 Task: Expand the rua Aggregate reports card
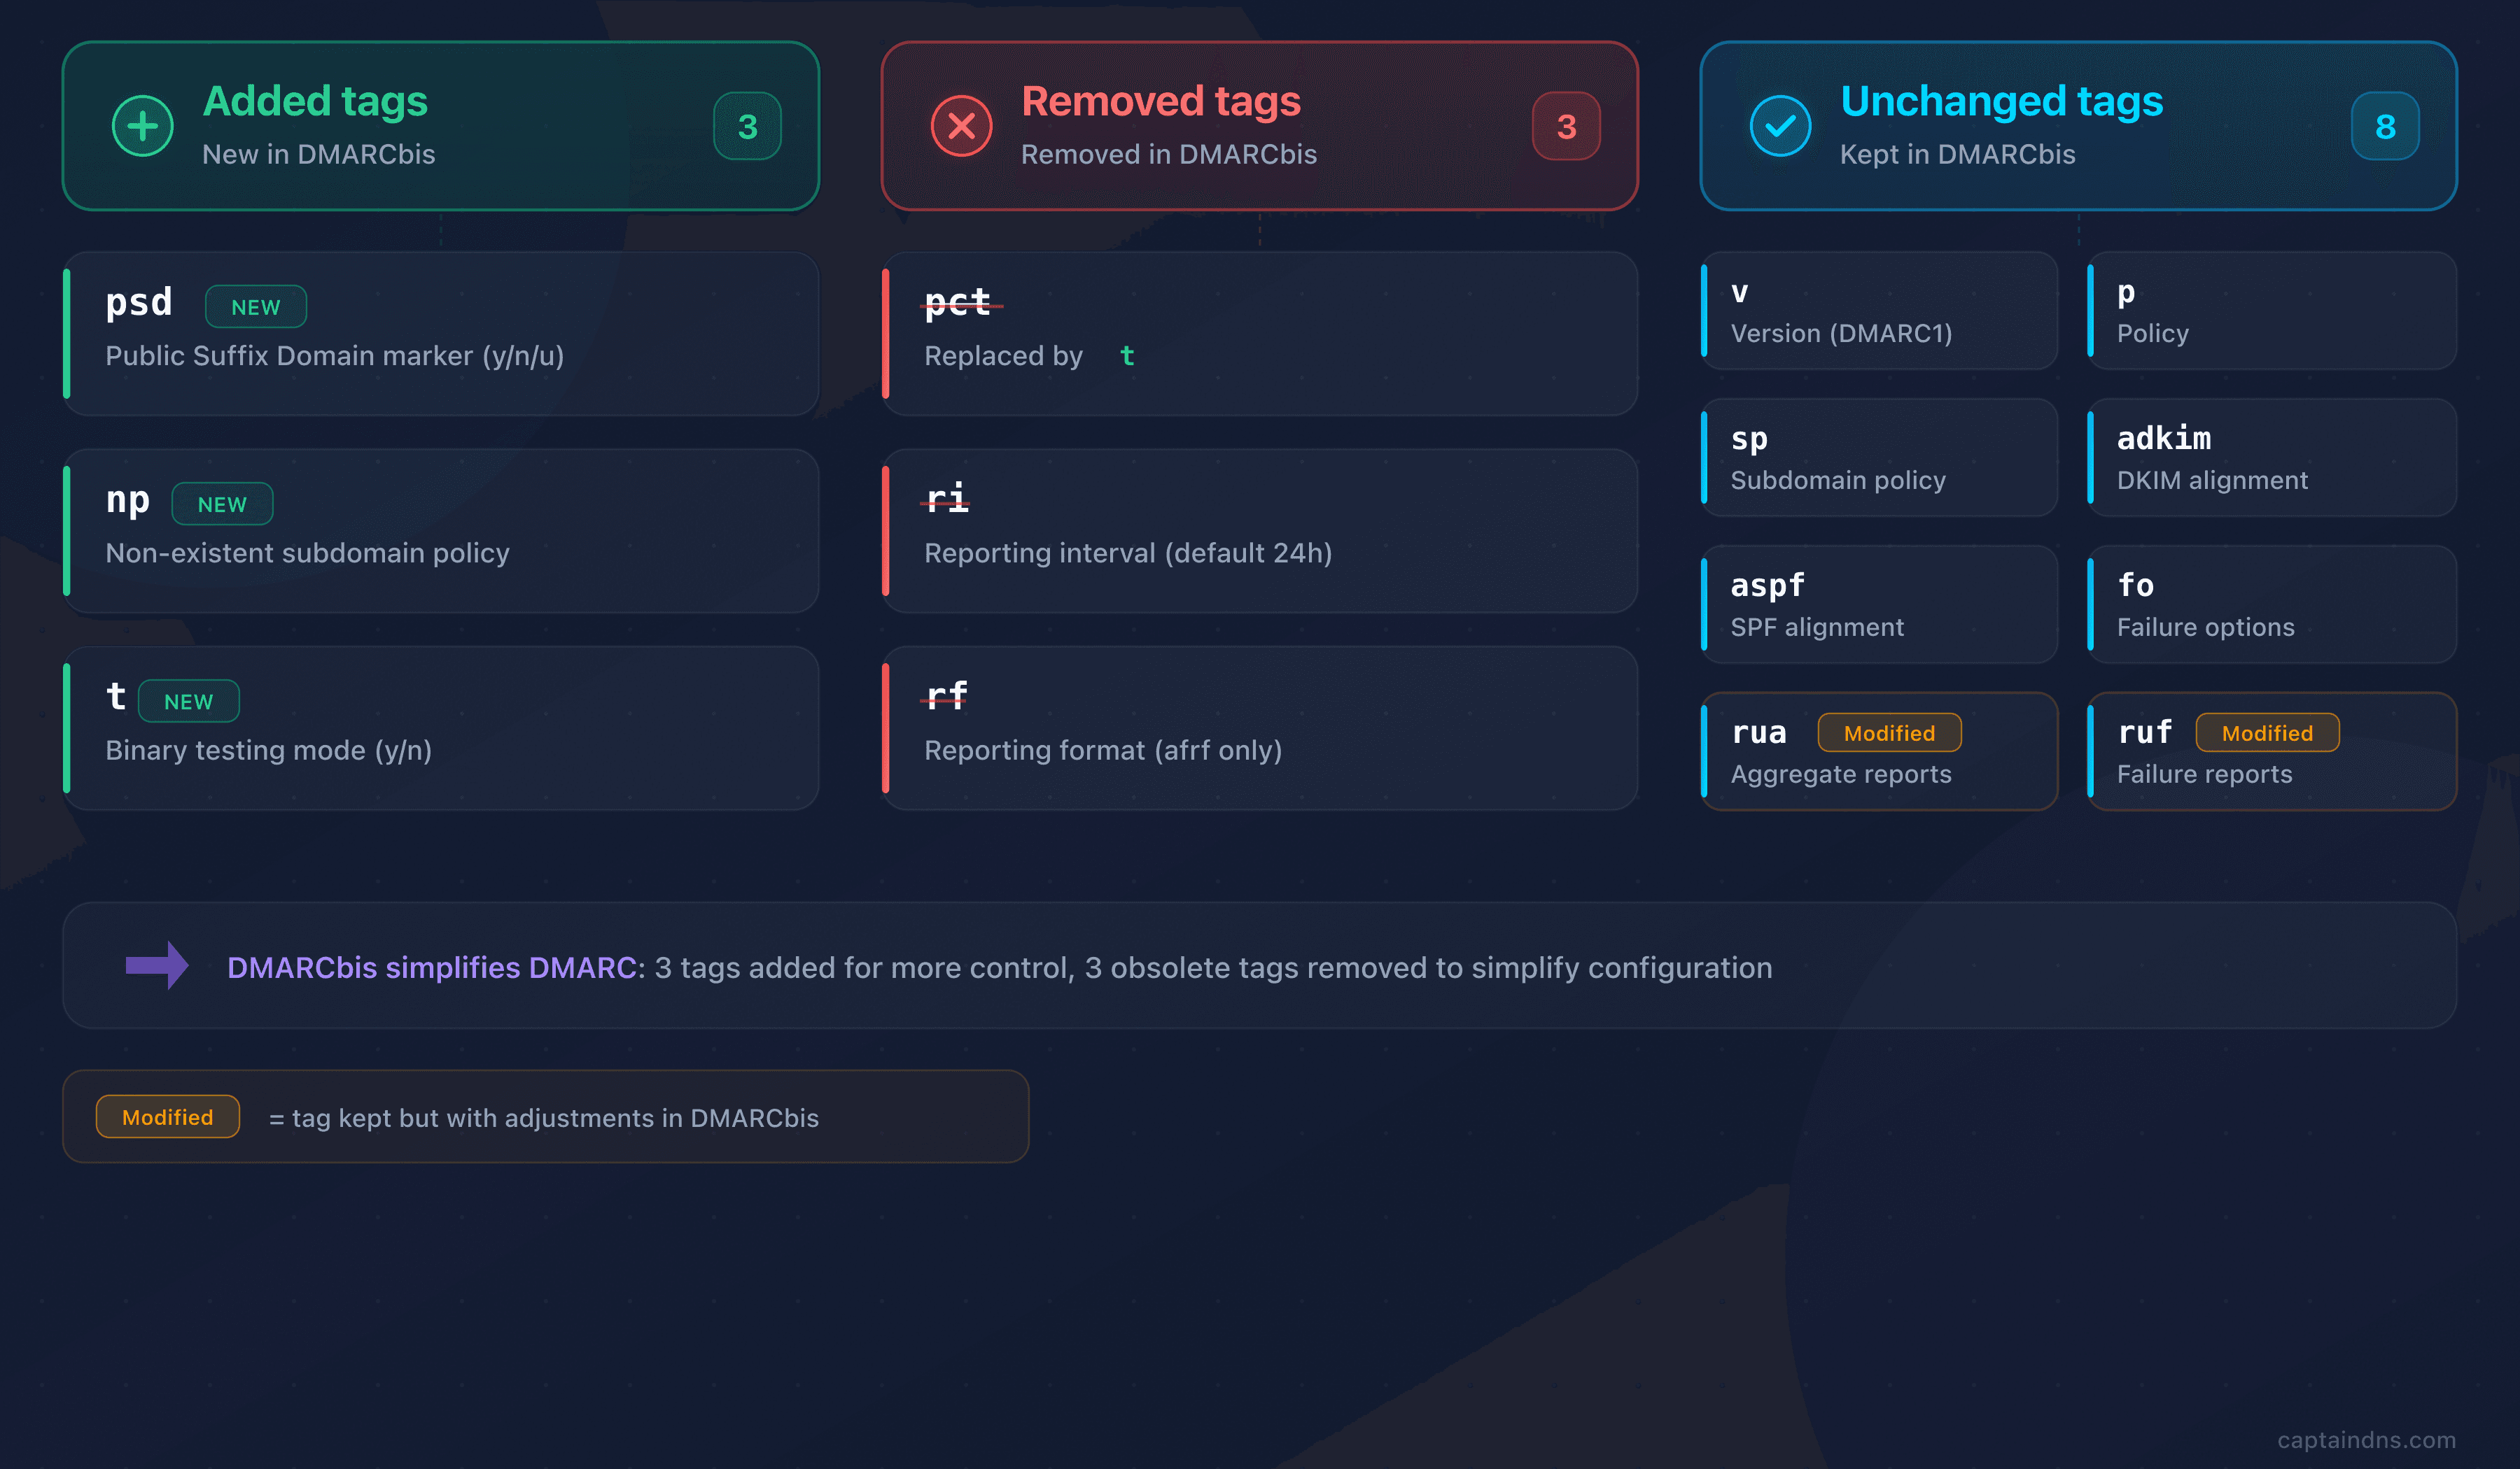tap(1878, 751)
